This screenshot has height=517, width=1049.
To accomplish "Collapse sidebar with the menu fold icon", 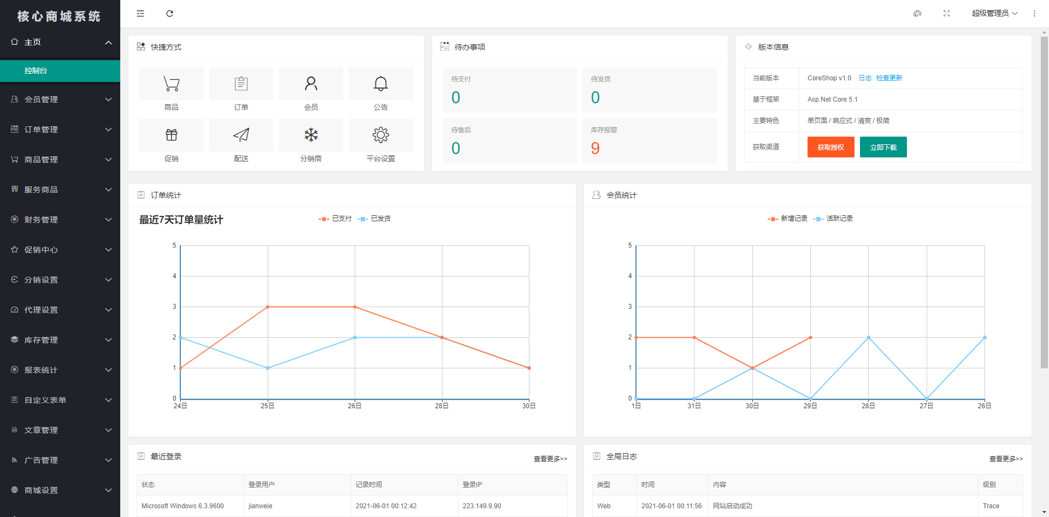I will point(140,14).
